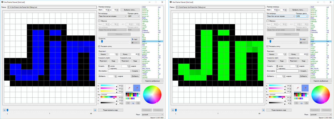Open Тип матрицы dropdown in right window

(281, 16)
